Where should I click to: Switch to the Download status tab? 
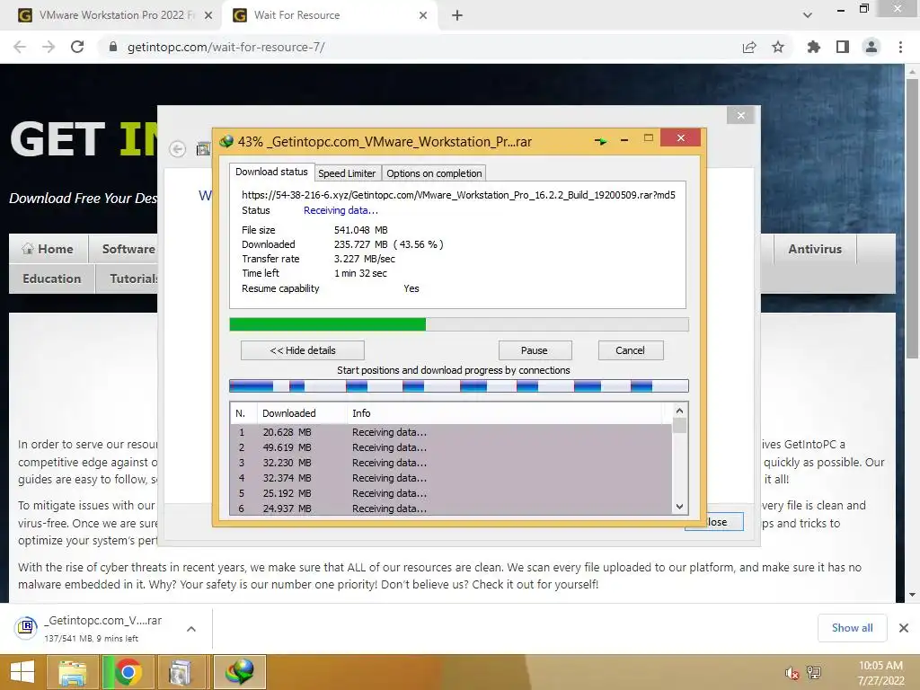point(271,172)
